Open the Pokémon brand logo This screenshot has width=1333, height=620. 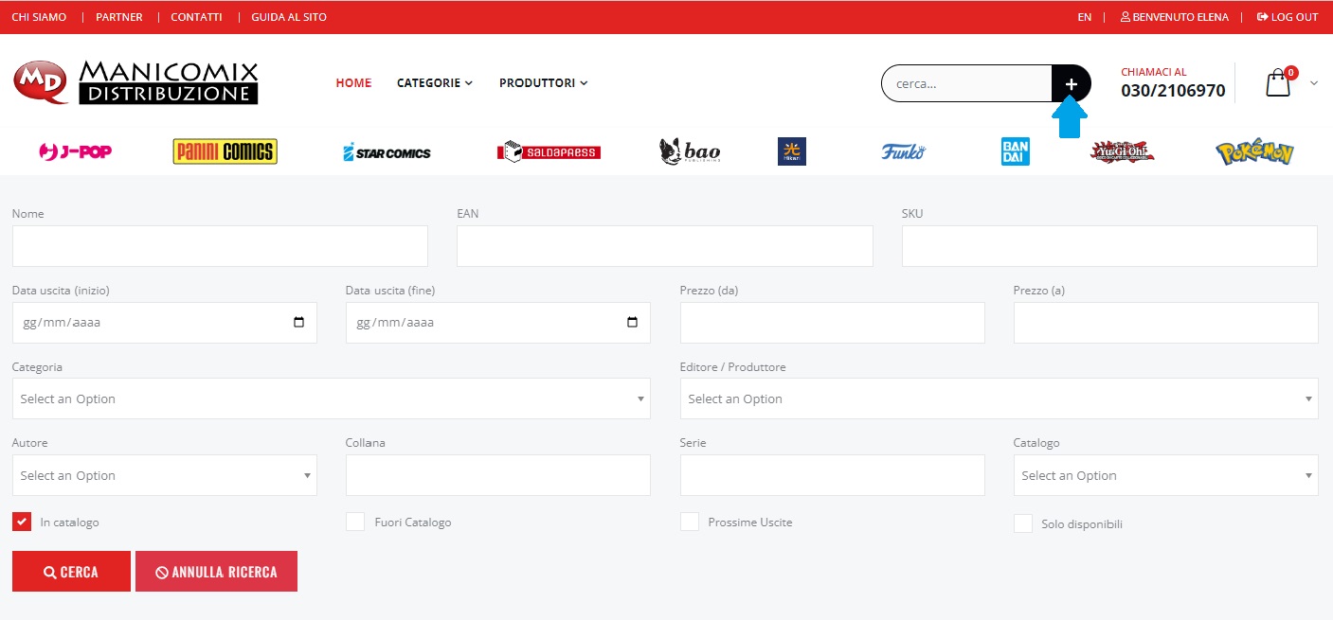[1254, 152]
